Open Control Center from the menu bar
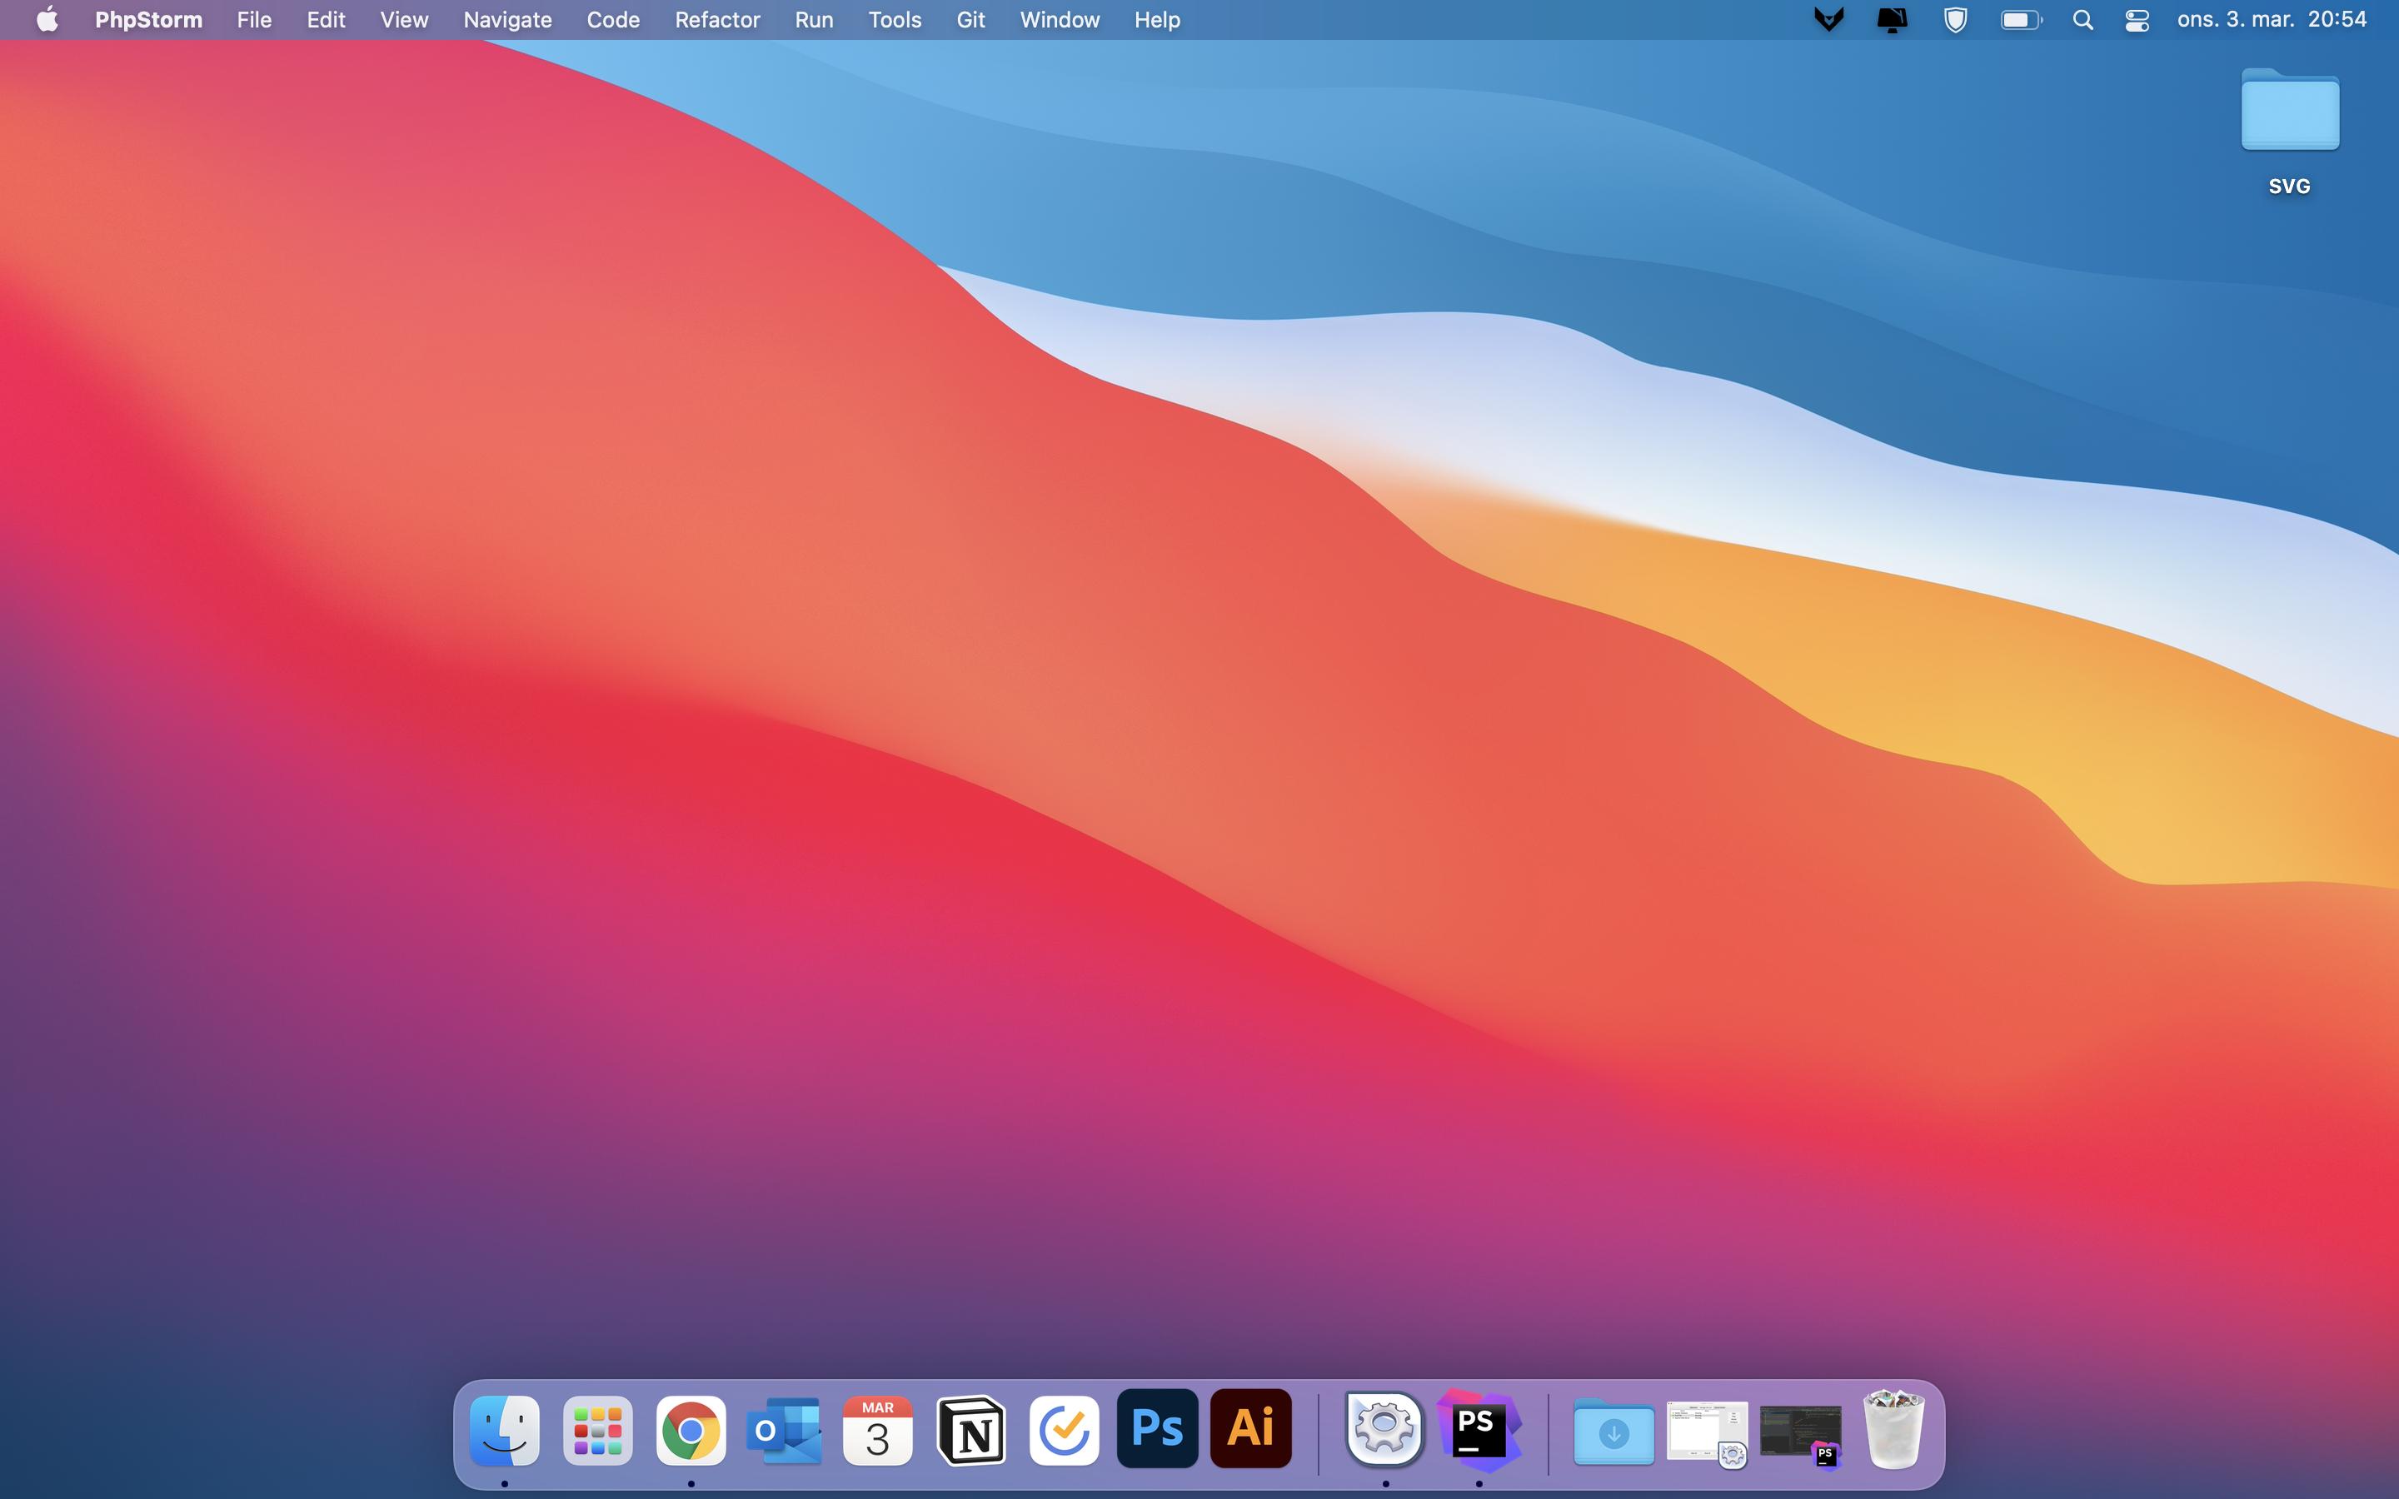Screen dimensions: 2399x1499 (x=2137, y=20)
